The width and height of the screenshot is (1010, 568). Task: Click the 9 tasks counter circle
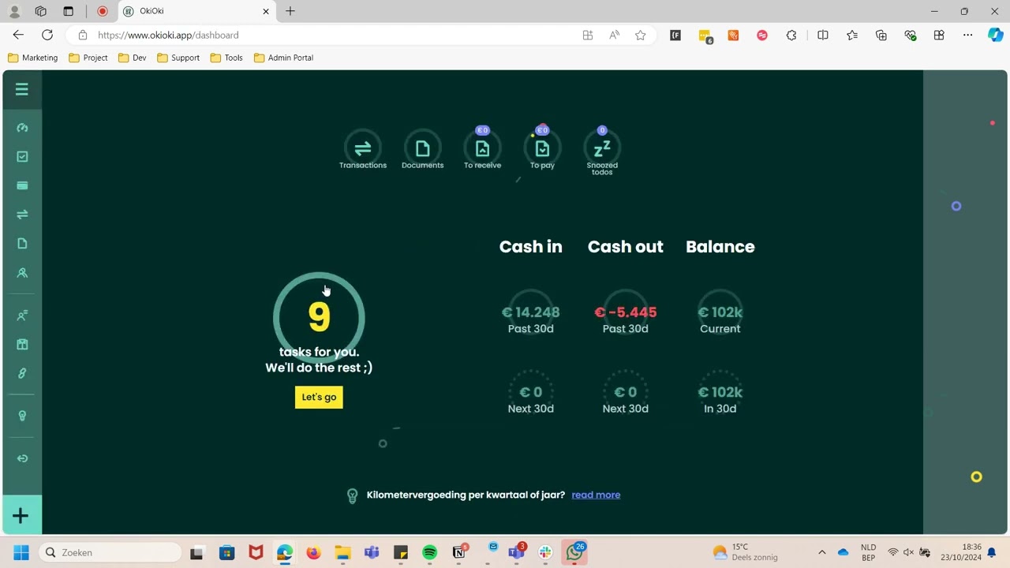(x=319, y=317)
